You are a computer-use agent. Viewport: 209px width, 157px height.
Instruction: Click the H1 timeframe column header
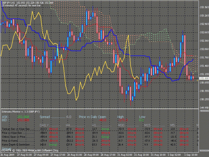coord(94,126)
